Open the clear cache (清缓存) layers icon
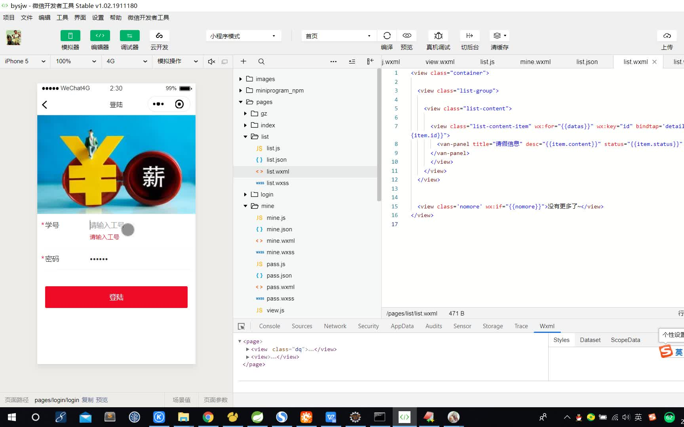 pos(499,36)
